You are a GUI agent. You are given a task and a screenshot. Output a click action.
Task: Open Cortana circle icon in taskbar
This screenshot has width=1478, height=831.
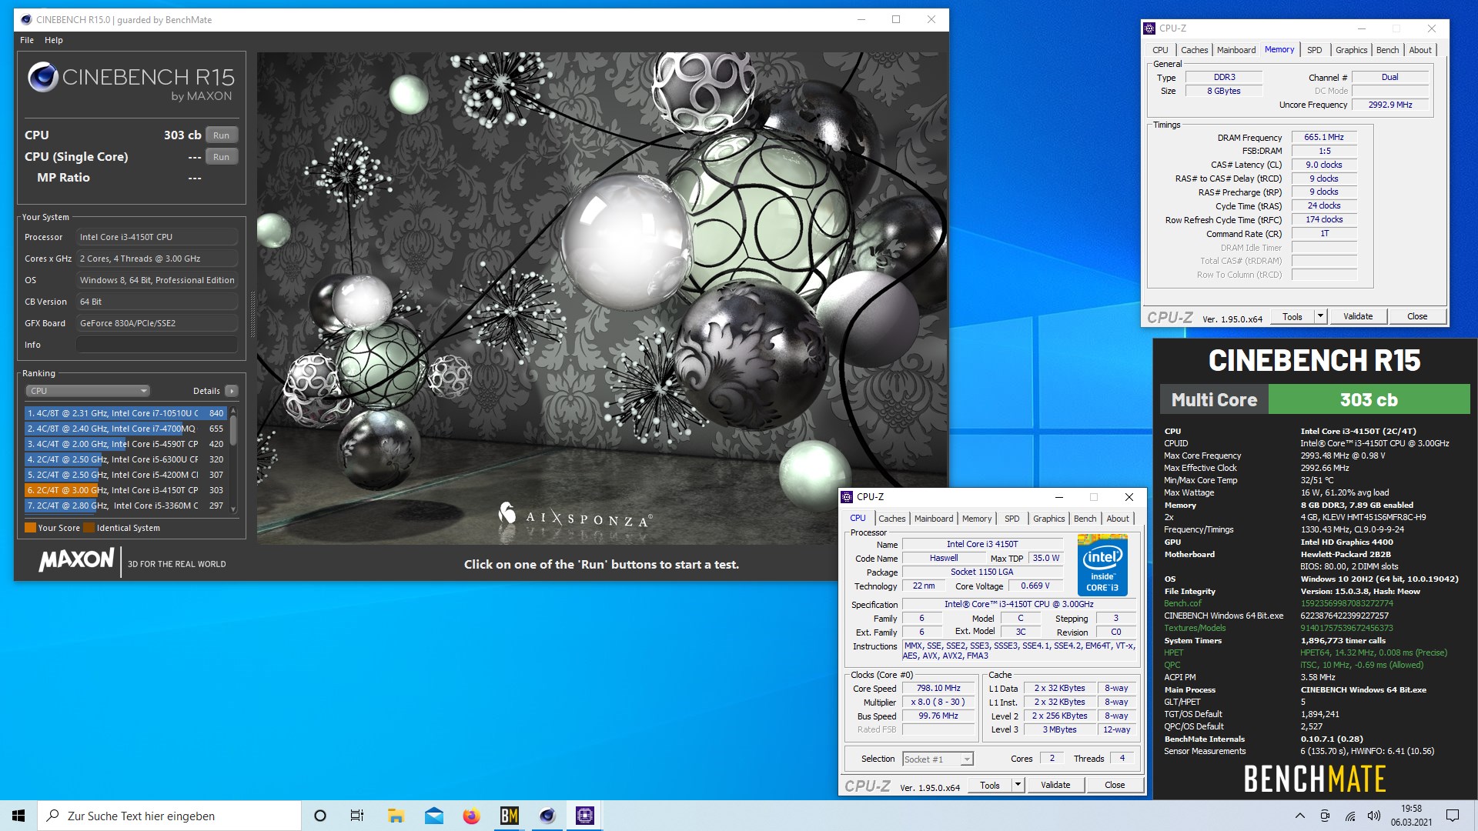(320, 816)
